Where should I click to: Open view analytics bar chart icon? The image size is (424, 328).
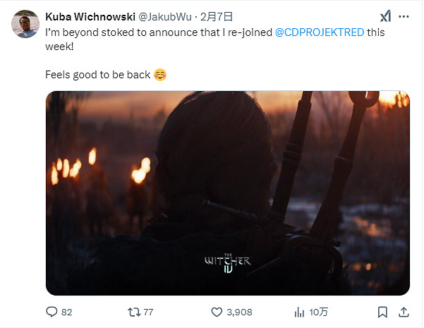(x=299, y=311)
